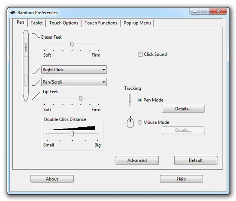Click the Double Click Distance black wedge graphic
The width and height of the screenshot is (236, 201).
[x=72, y=128]
